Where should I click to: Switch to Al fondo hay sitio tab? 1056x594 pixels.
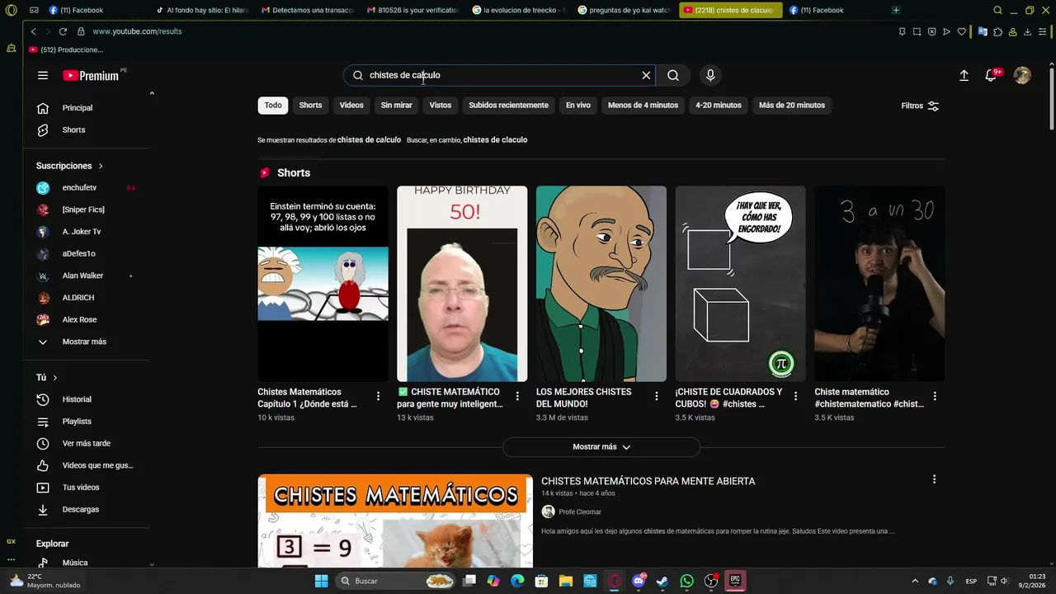coord(201,10)
